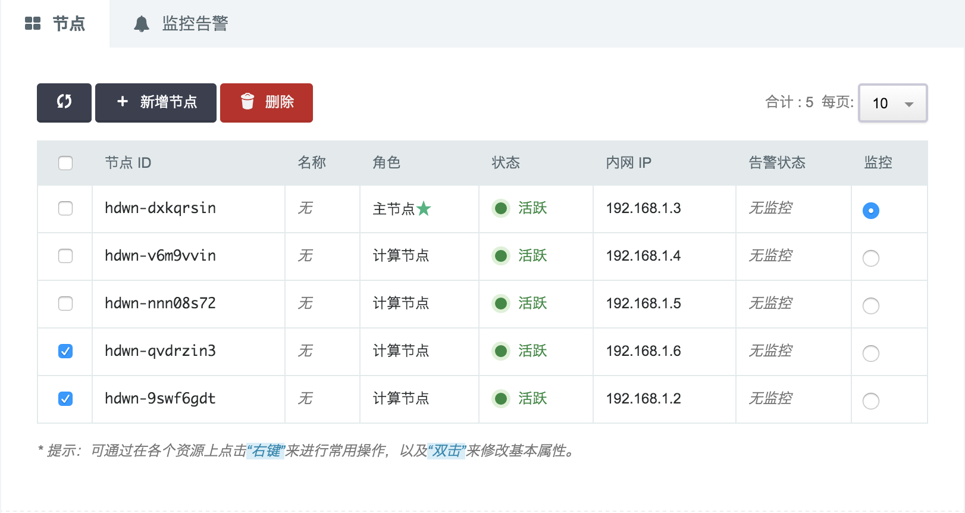Click the bell icon for 监控告警
This screenshot has width=965, height=513.
[x=142, y=24]
